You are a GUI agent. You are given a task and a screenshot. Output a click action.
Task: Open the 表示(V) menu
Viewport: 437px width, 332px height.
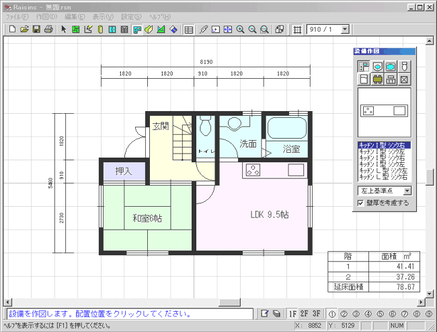[103, 16]
